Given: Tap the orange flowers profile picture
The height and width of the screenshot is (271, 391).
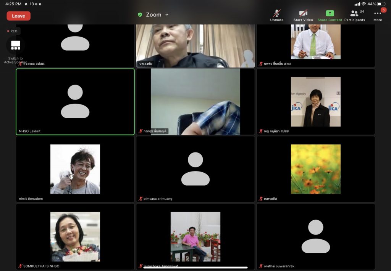Looking at the screenshot, I should [315, 169].
